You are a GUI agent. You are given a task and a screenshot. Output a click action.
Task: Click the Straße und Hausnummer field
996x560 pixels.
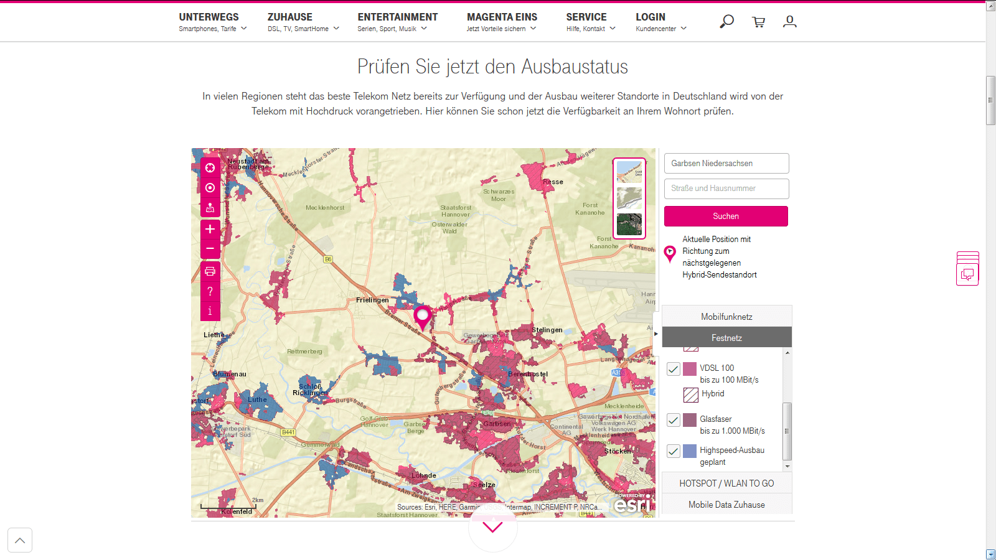pyautogui.click(x=726, y=189)
